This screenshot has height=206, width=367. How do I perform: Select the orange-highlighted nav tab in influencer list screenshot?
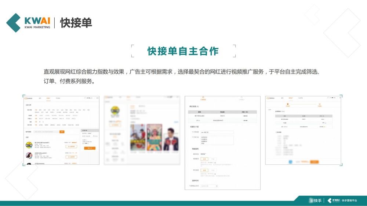[48, 98]
